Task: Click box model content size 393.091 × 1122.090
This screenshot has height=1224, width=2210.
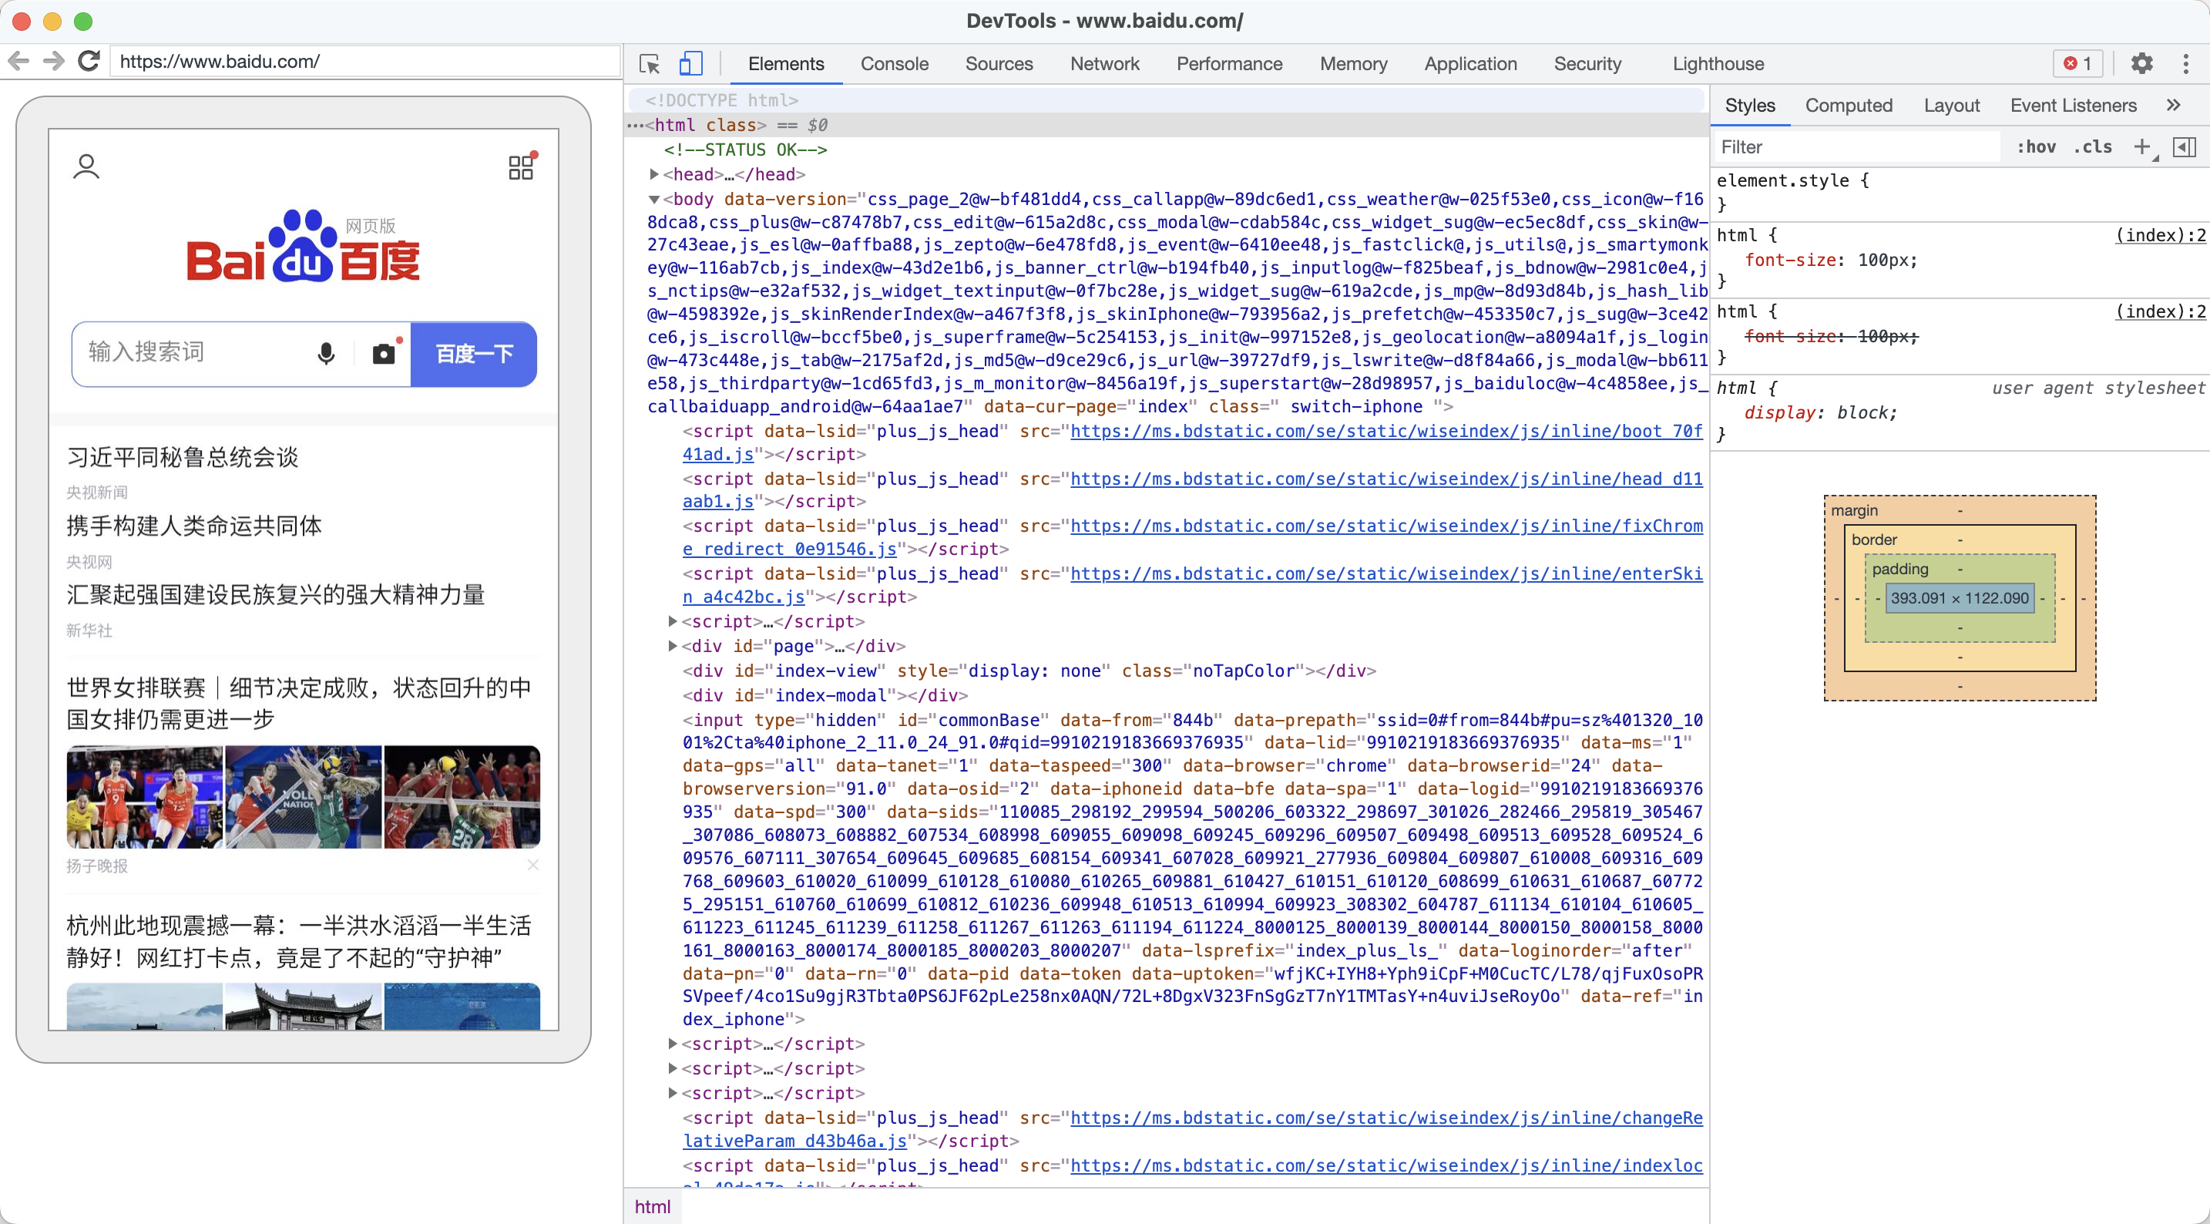Action: point(1960,598)
